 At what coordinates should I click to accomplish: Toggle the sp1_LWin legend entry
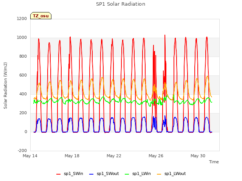point(138,174)
